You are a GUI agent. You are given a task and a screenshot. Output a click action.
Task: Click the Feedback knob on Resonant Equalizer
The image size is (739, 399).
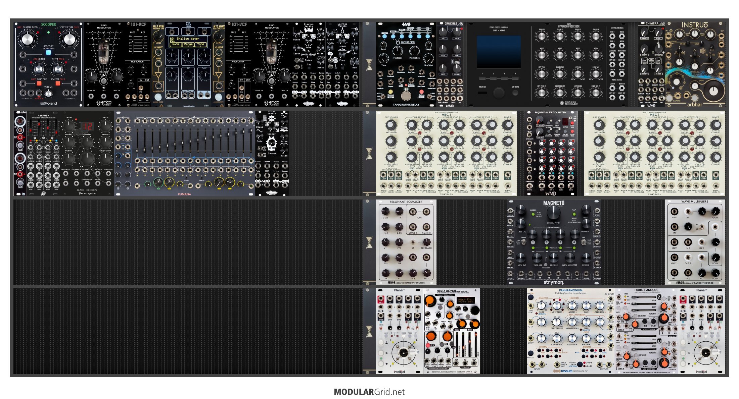pyautogui.click(x=426, y=242)
